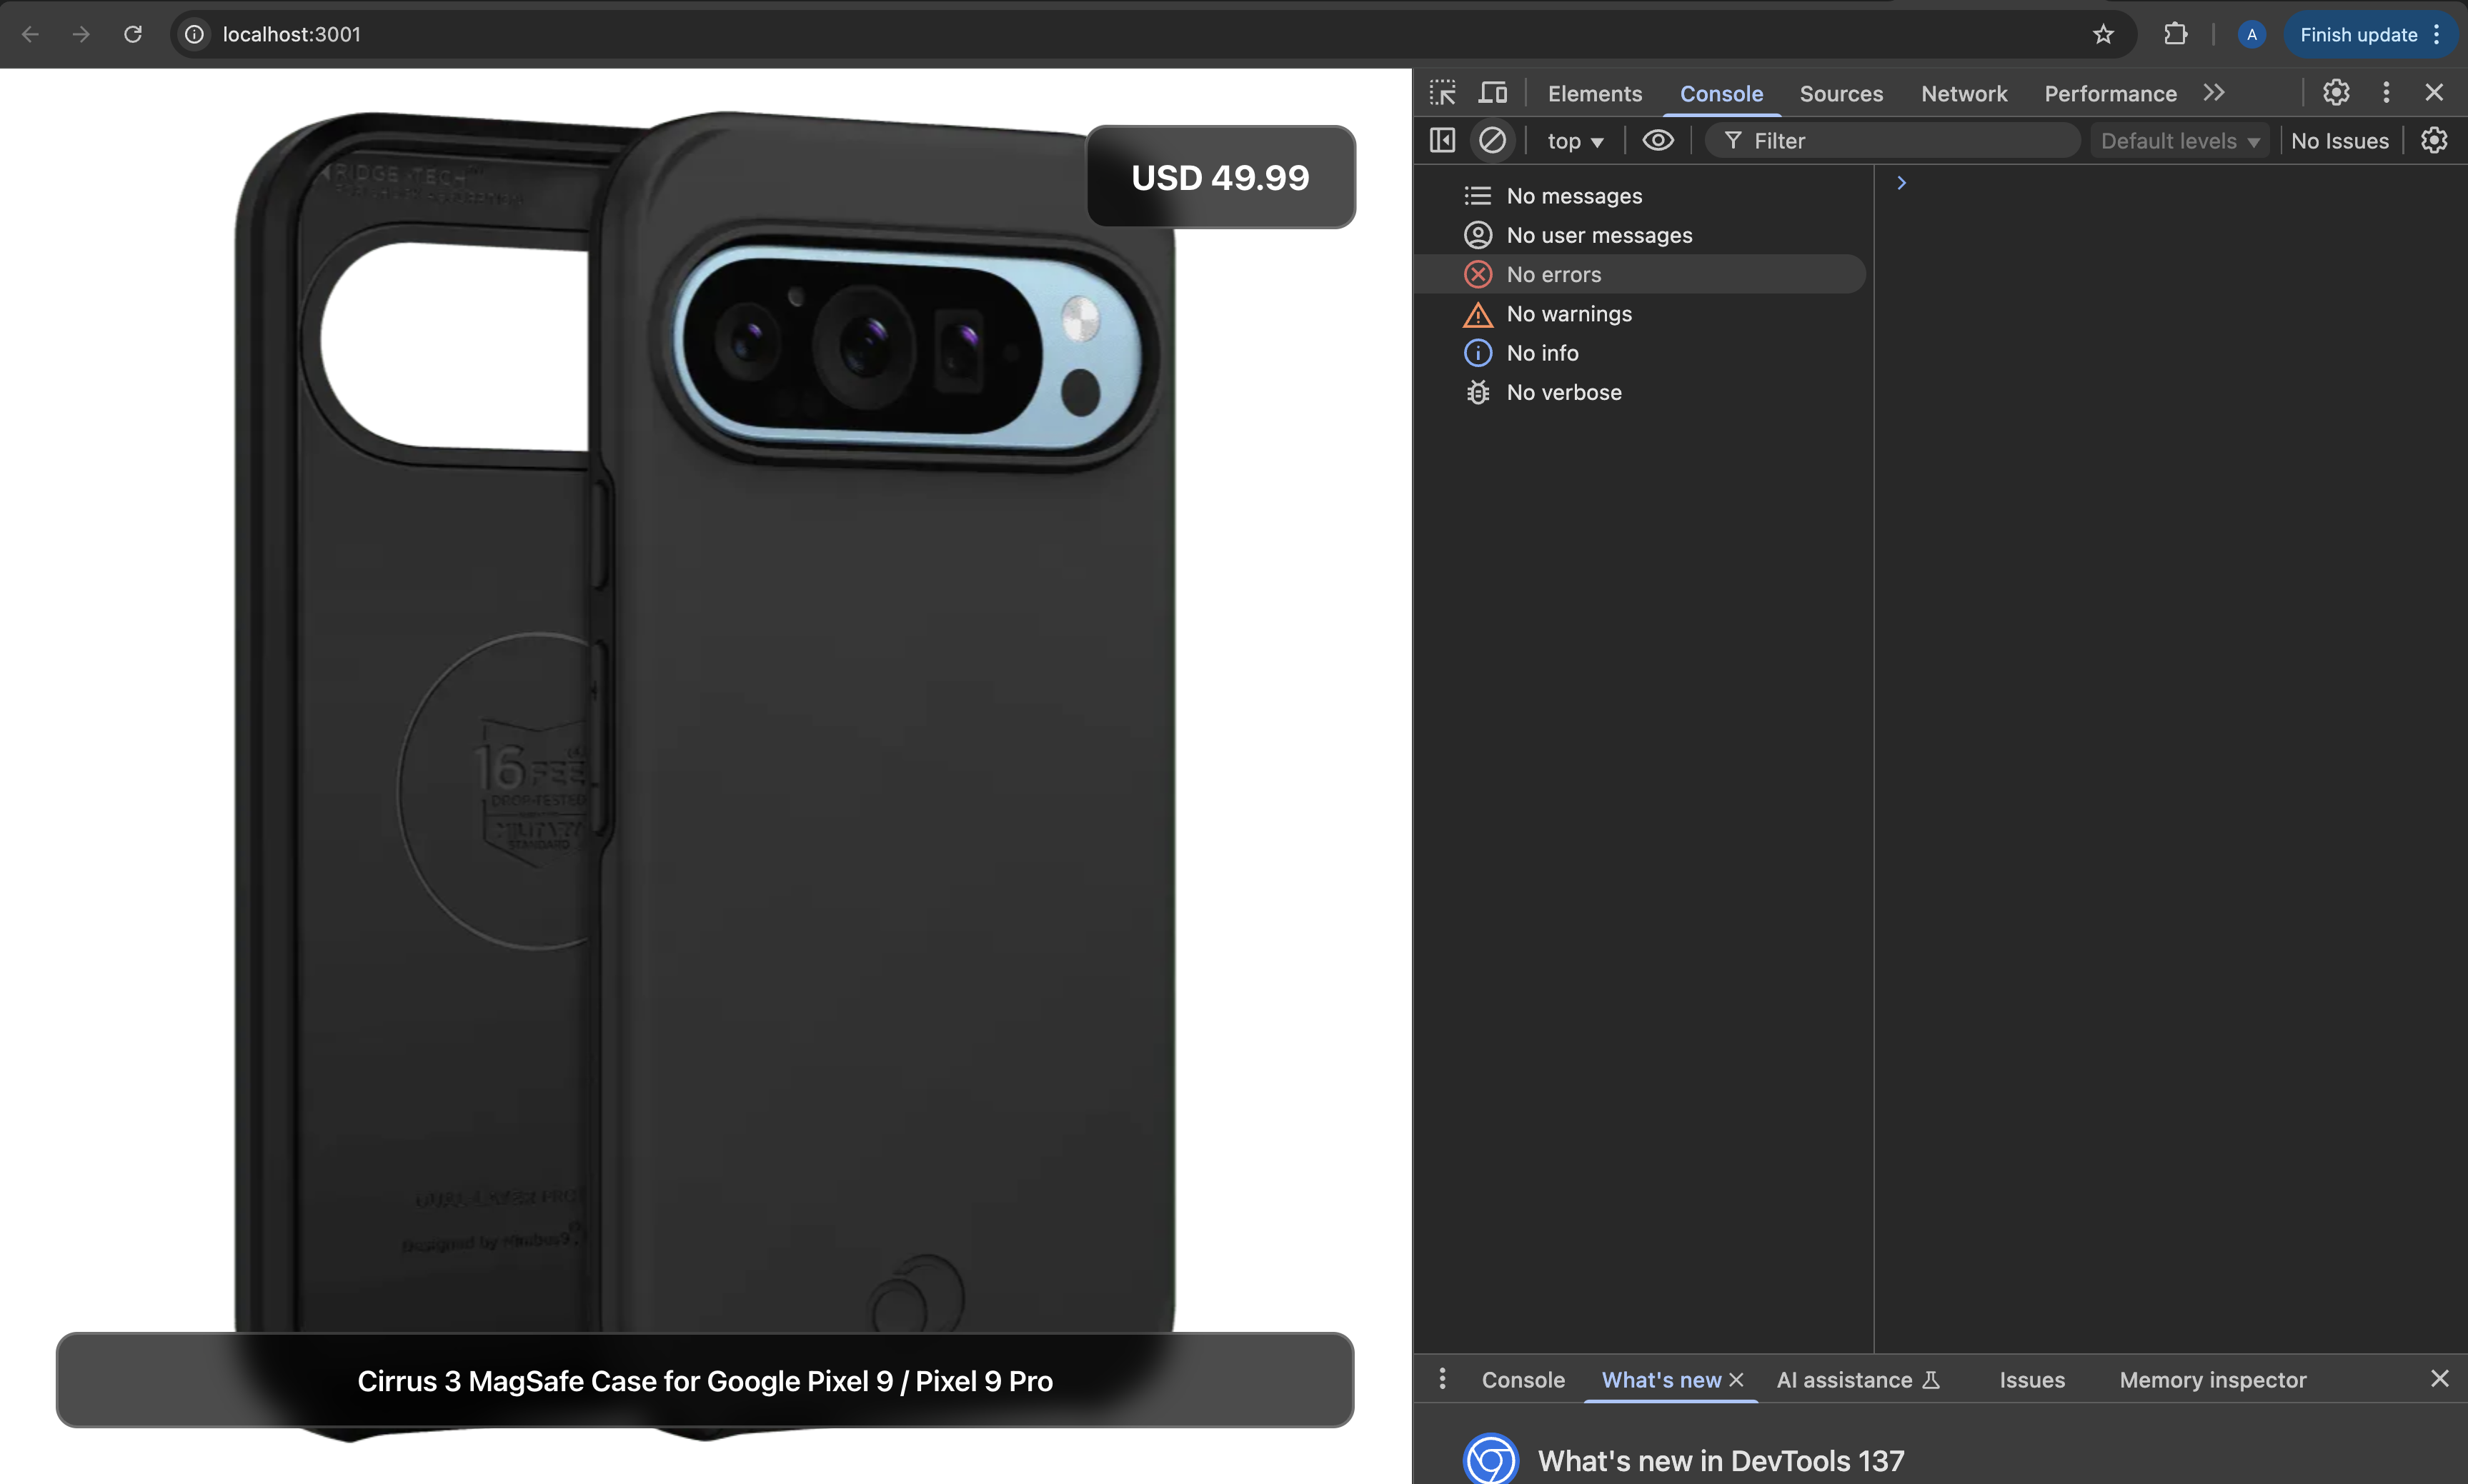Click the Cirrus 3 MagSafe Case title
The width and height of the screenshot is (2468, 1484).
[705, 1380]
